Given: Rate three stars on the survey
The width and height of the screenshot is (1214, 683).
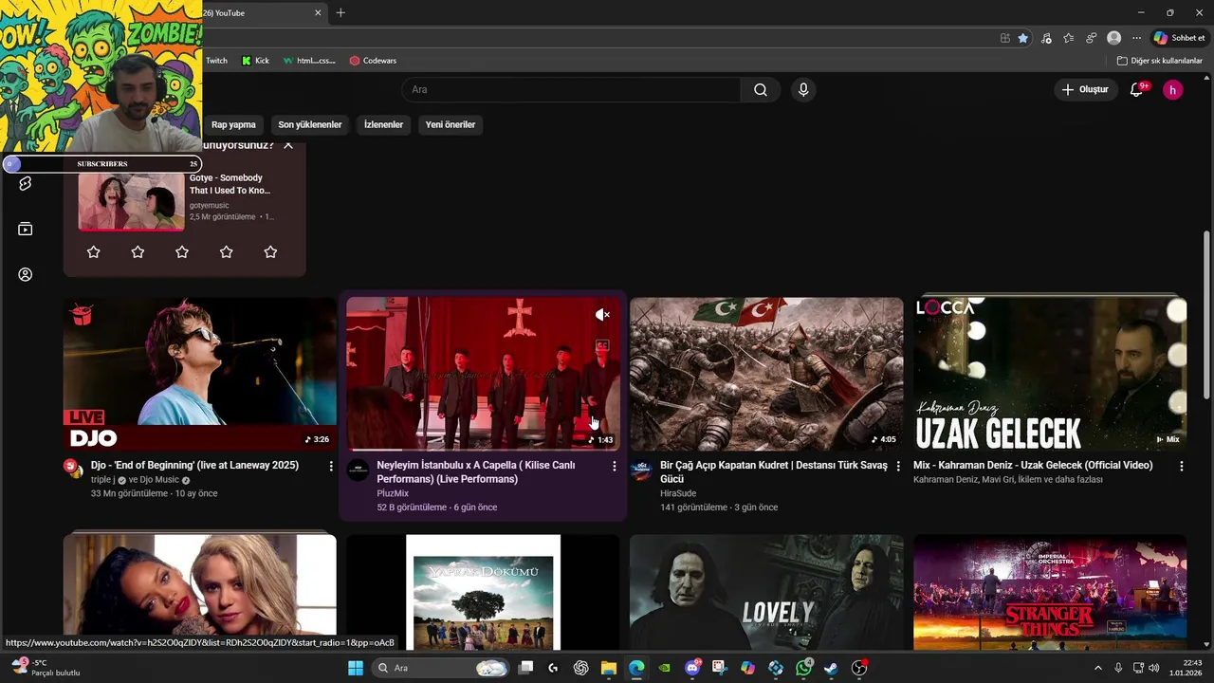Looking at the screenshot, I should [x=182, y=251].
